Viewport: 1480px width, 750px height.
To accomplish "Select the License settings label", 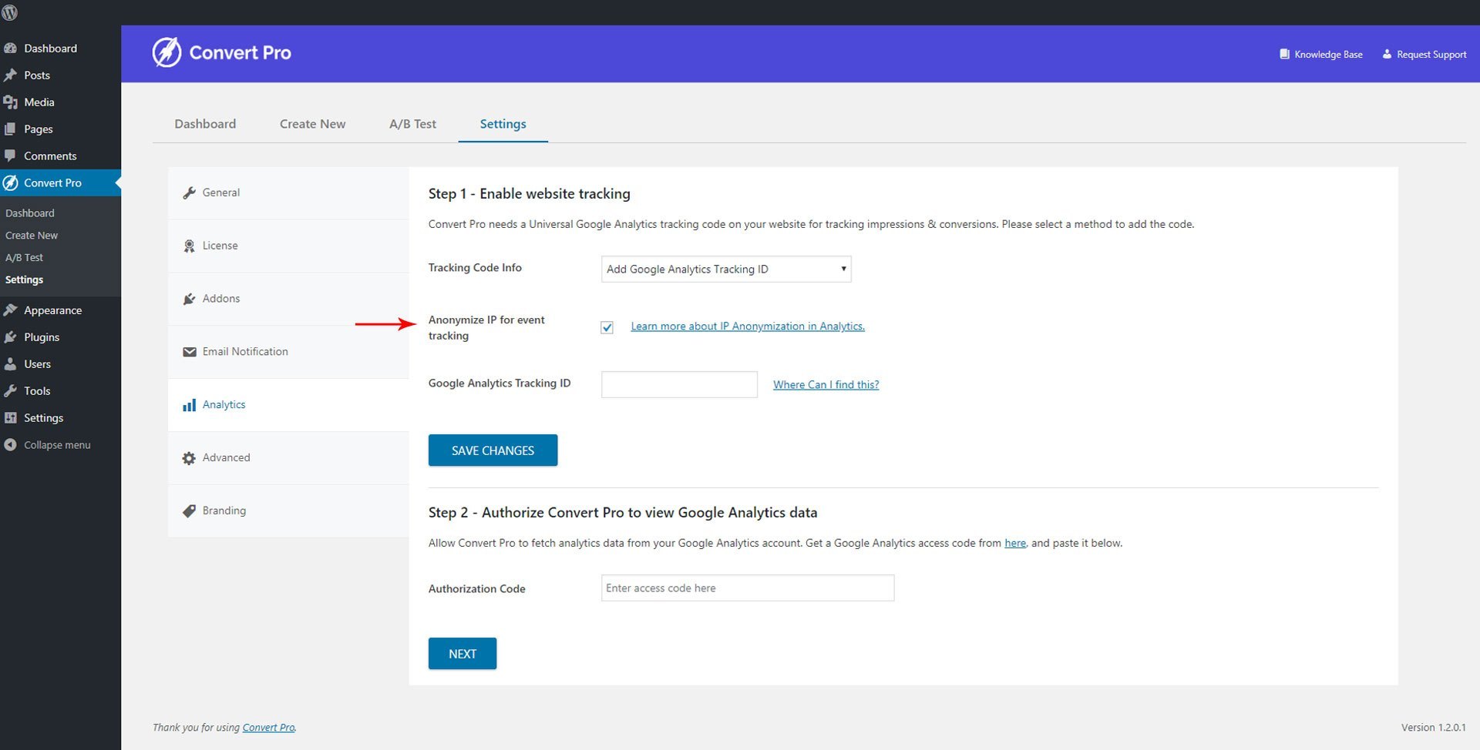I will (220, 246).
